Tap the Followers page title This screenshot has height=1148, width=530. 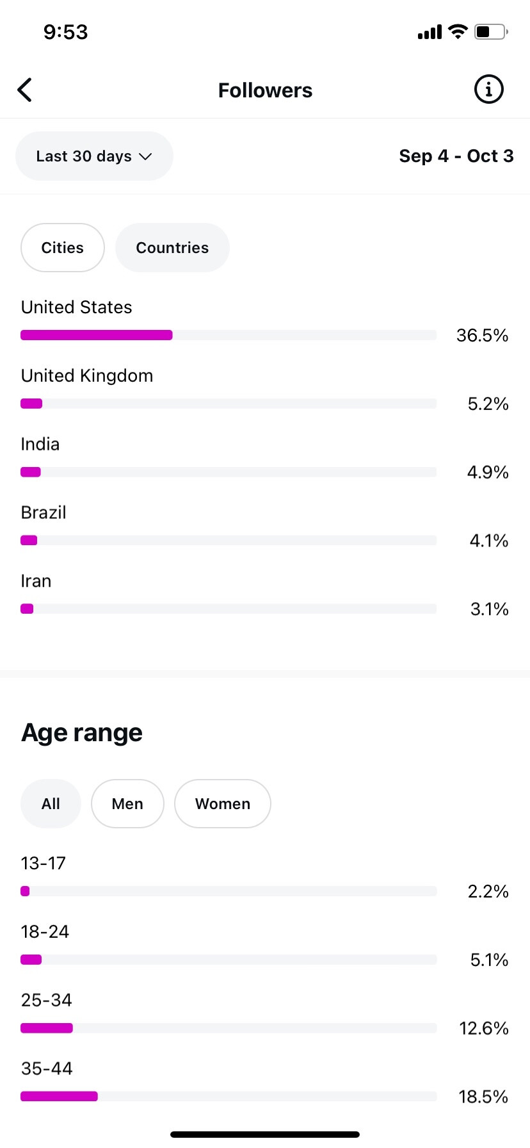[x=265, y=90]
